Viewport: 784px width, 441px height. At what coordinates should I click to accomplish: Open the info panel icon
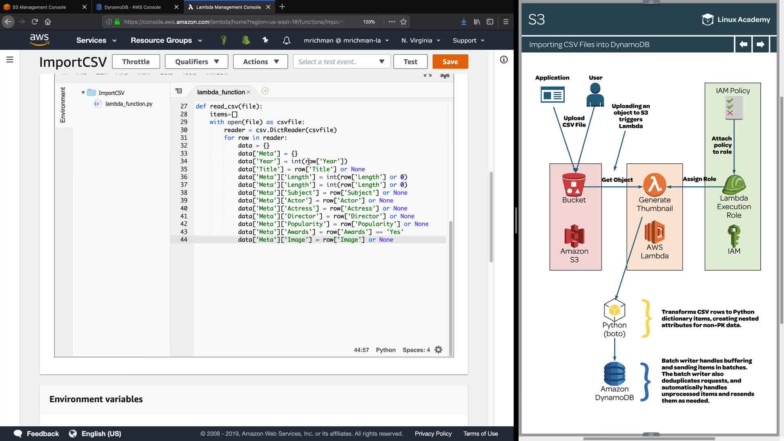(504, 60)
